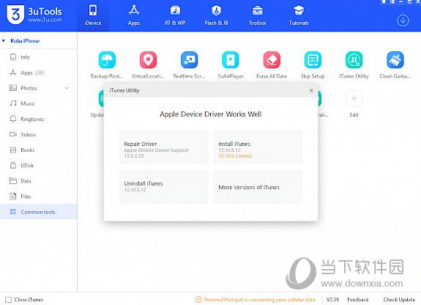Open the Tutorials tab

click(299, 15)
